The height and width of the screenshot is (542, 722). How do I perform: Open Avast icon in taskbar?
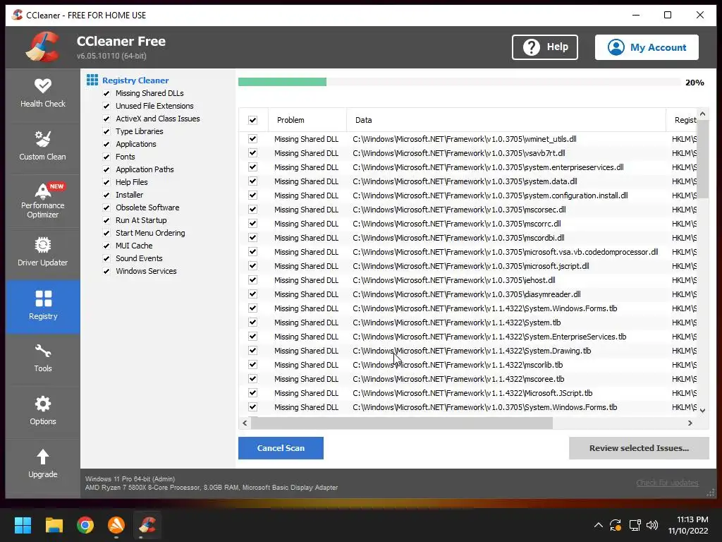[x=116, y=525]
